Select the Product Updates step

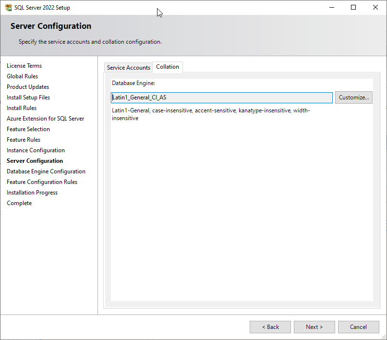click(x=28, y=87)
